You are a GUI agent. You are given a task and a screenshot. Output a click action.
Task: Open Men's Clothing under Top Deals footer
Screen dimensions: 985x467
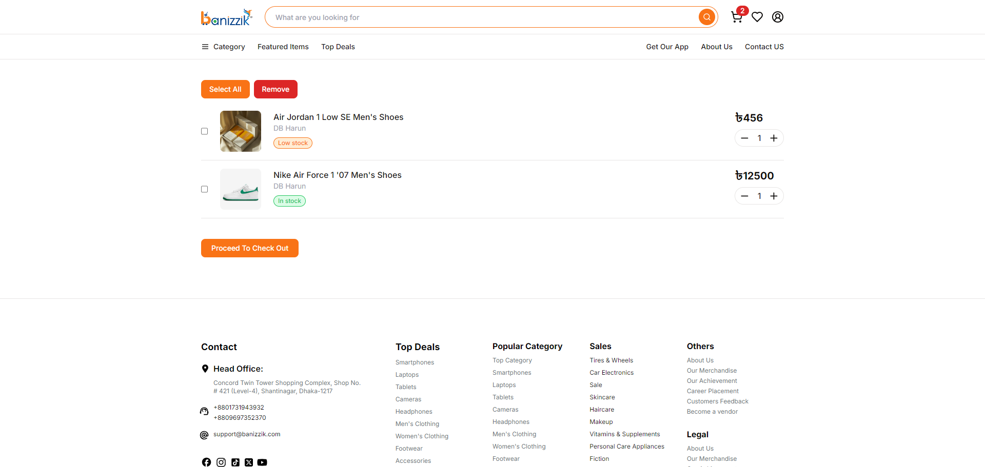tap(417, 424)
